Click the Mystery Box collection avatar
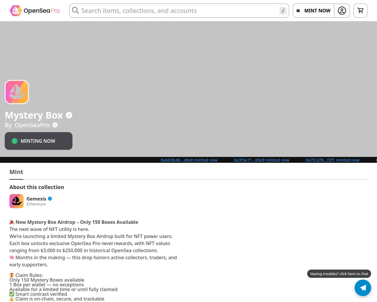This screenshot has width=377, height=302. point(17,92)
